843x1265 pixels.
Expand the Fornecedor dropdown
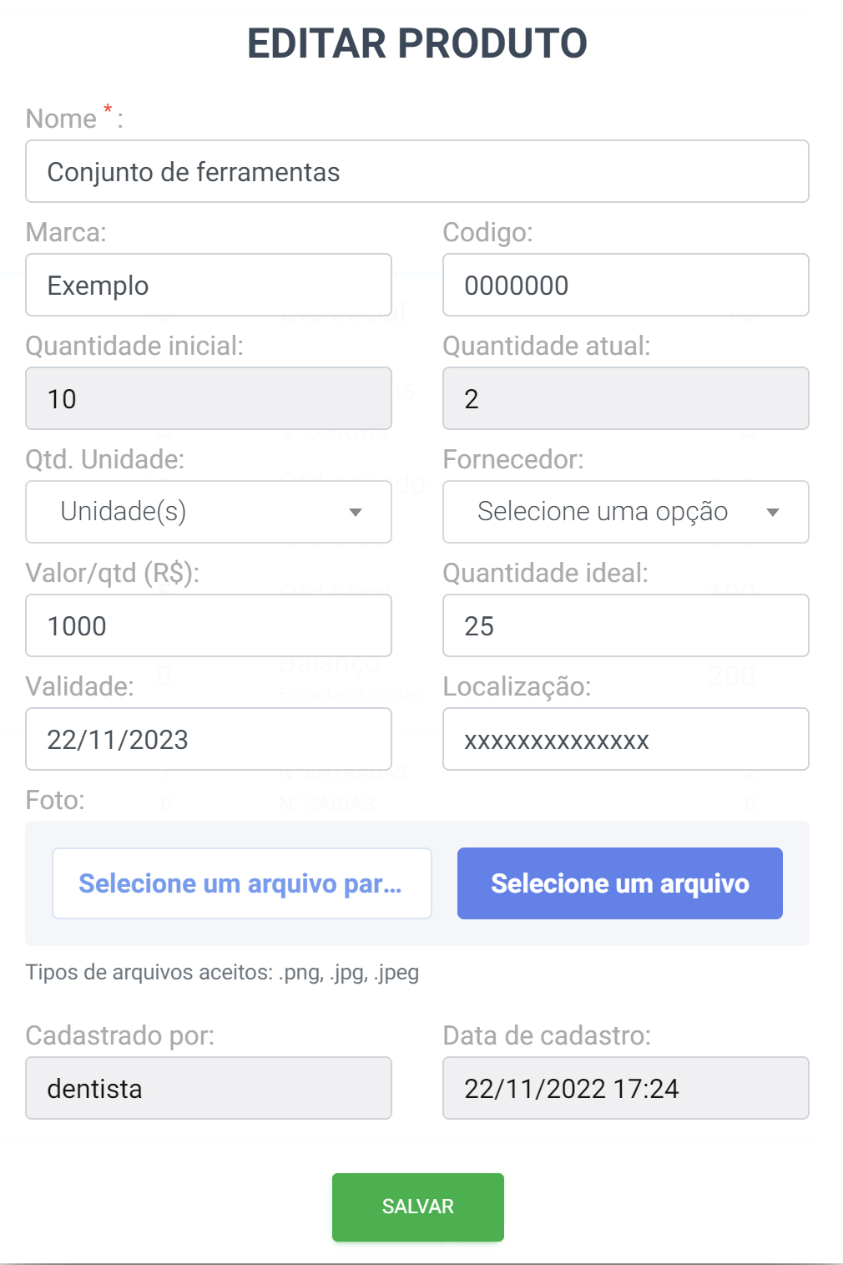click(x=626, y=512)
